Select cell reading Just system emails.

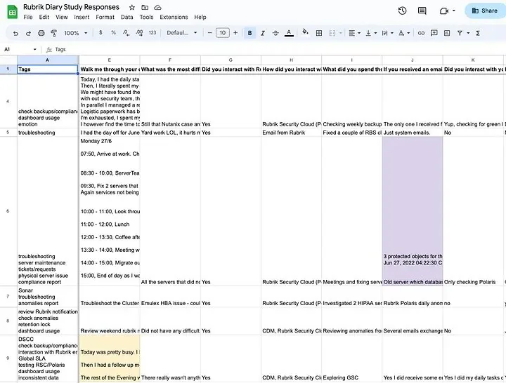(413, 133)
